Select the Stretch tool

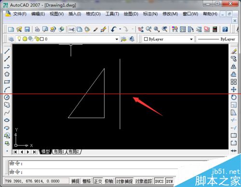pyautogui.click(x=234, y=113)
